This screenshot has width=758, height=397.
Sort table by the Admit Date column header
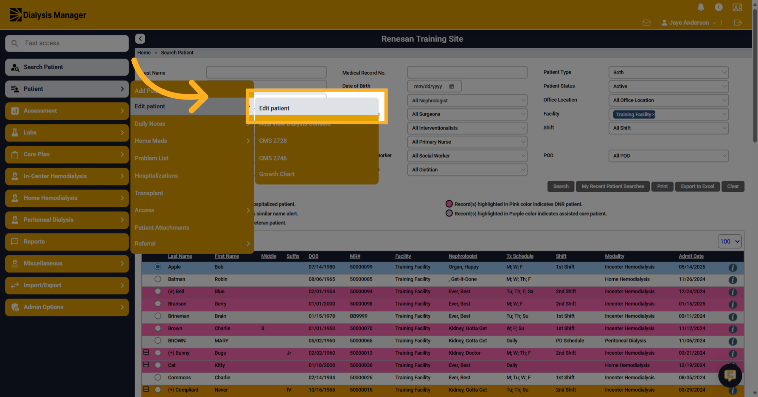[x=691, y=256]
